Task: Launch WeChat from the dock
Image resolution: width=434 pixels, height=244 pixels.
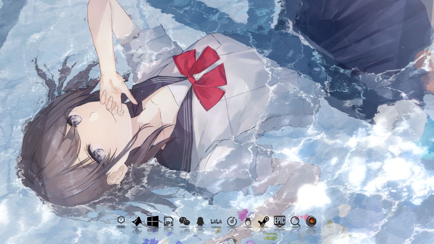Action: point(184,221)
